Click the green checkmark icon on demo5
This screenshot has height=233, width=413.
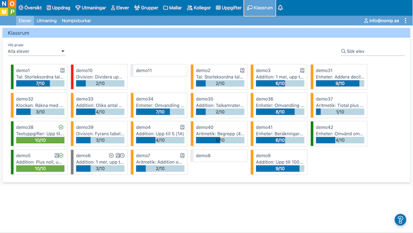(61, 156)
